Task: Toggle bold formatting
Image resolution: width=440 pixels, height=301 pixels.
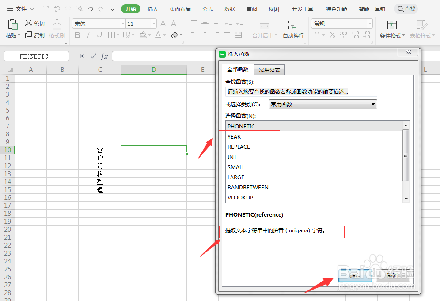Action: click(x=78, y=34)
